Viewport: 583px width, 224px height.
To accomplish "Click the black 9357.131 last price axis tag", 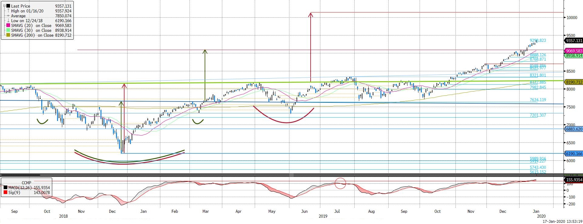I will point(573,41).
